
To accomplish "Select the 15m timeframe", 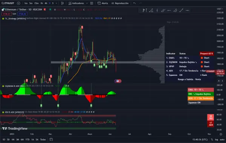I will (x=36, y=3).
